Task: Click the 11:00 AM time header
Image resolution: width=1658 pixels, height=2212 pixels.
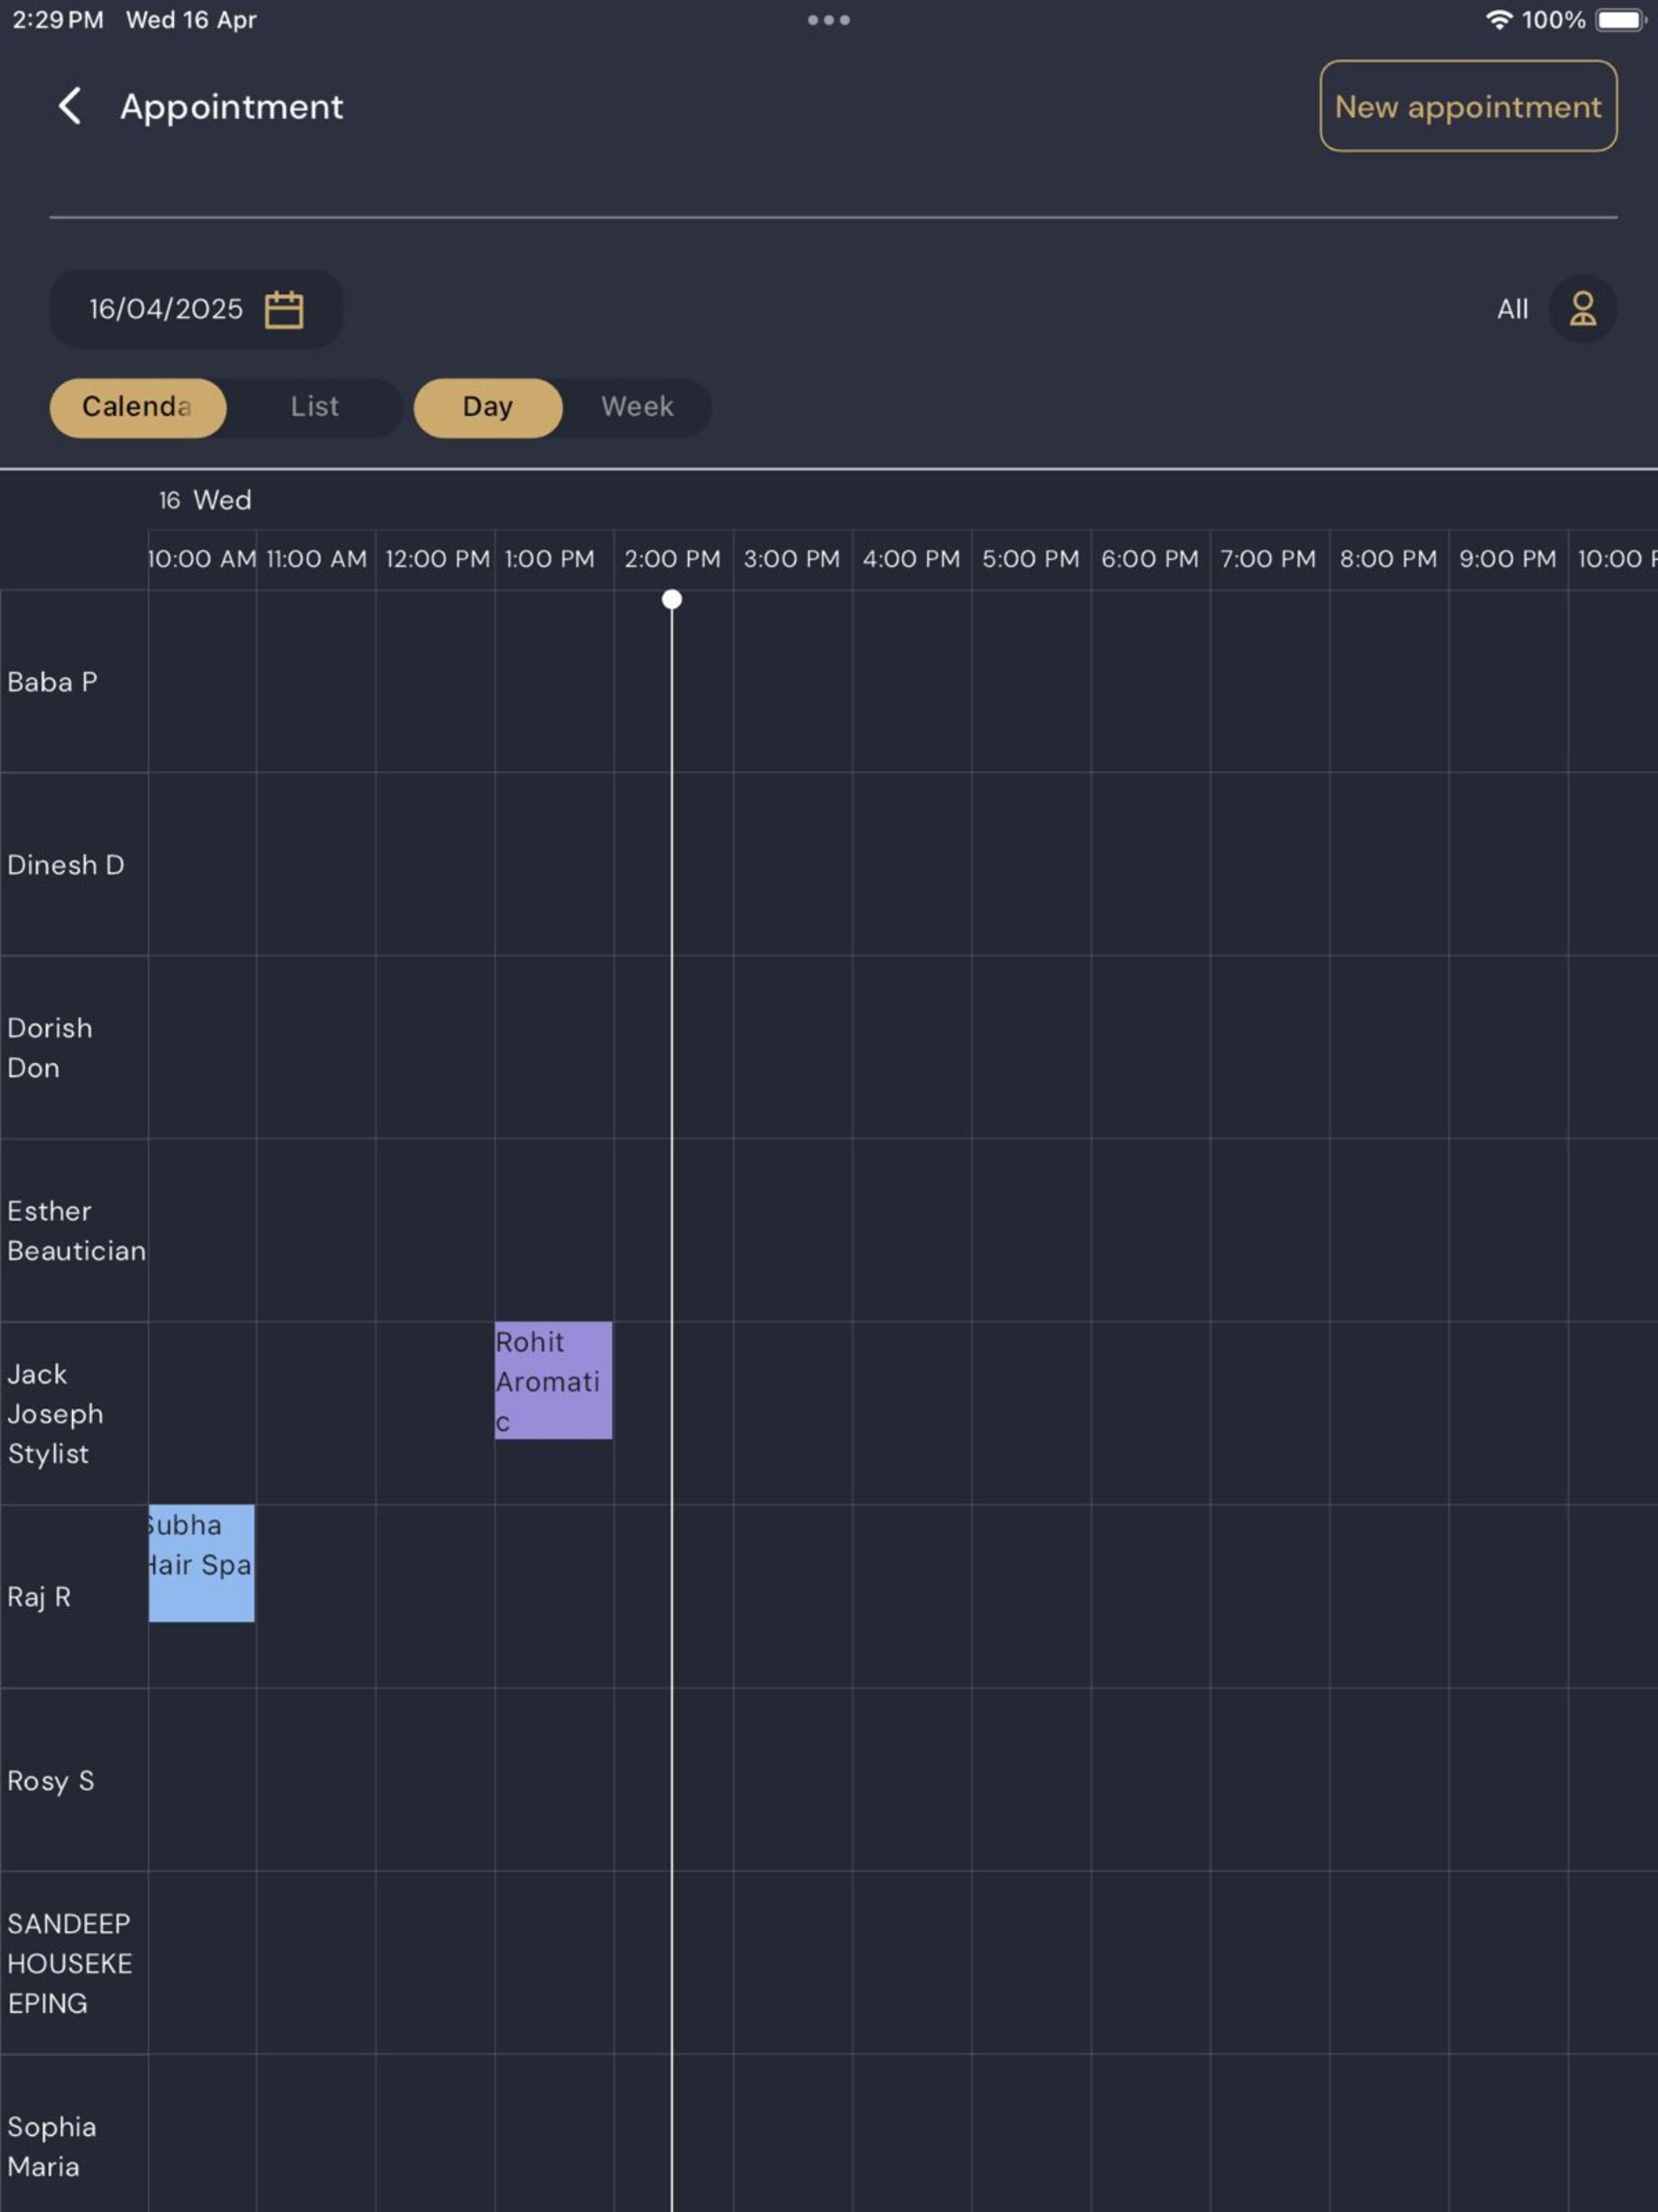Action: (316, 559)
